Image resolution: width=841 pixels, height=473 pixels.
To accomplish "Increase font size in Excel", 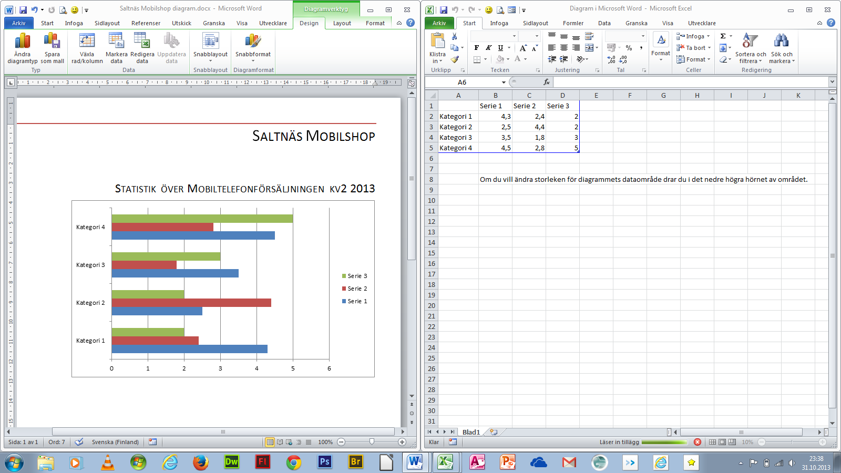I will coord(523,48).
